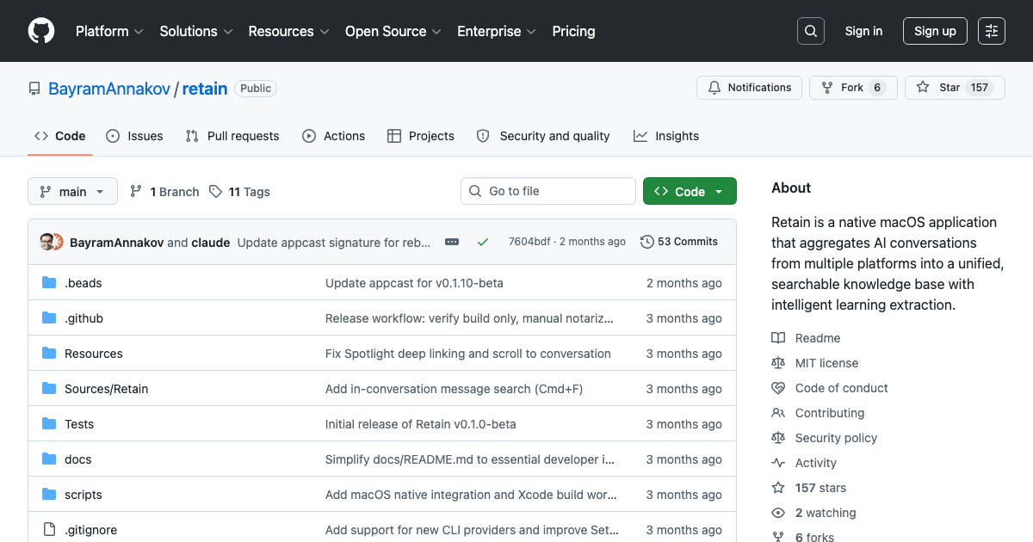
Task: Click BayramAnnakov avatar in commit row
Action: pos(46,243)
